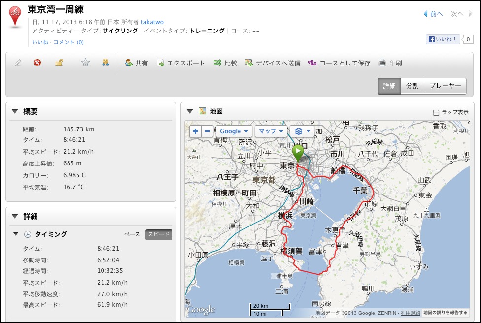The width and height of the screenshot is (481, 323).
Task: Click the コースとして保存 course icon
Action: pyautogui.click(x=312, y=63)
